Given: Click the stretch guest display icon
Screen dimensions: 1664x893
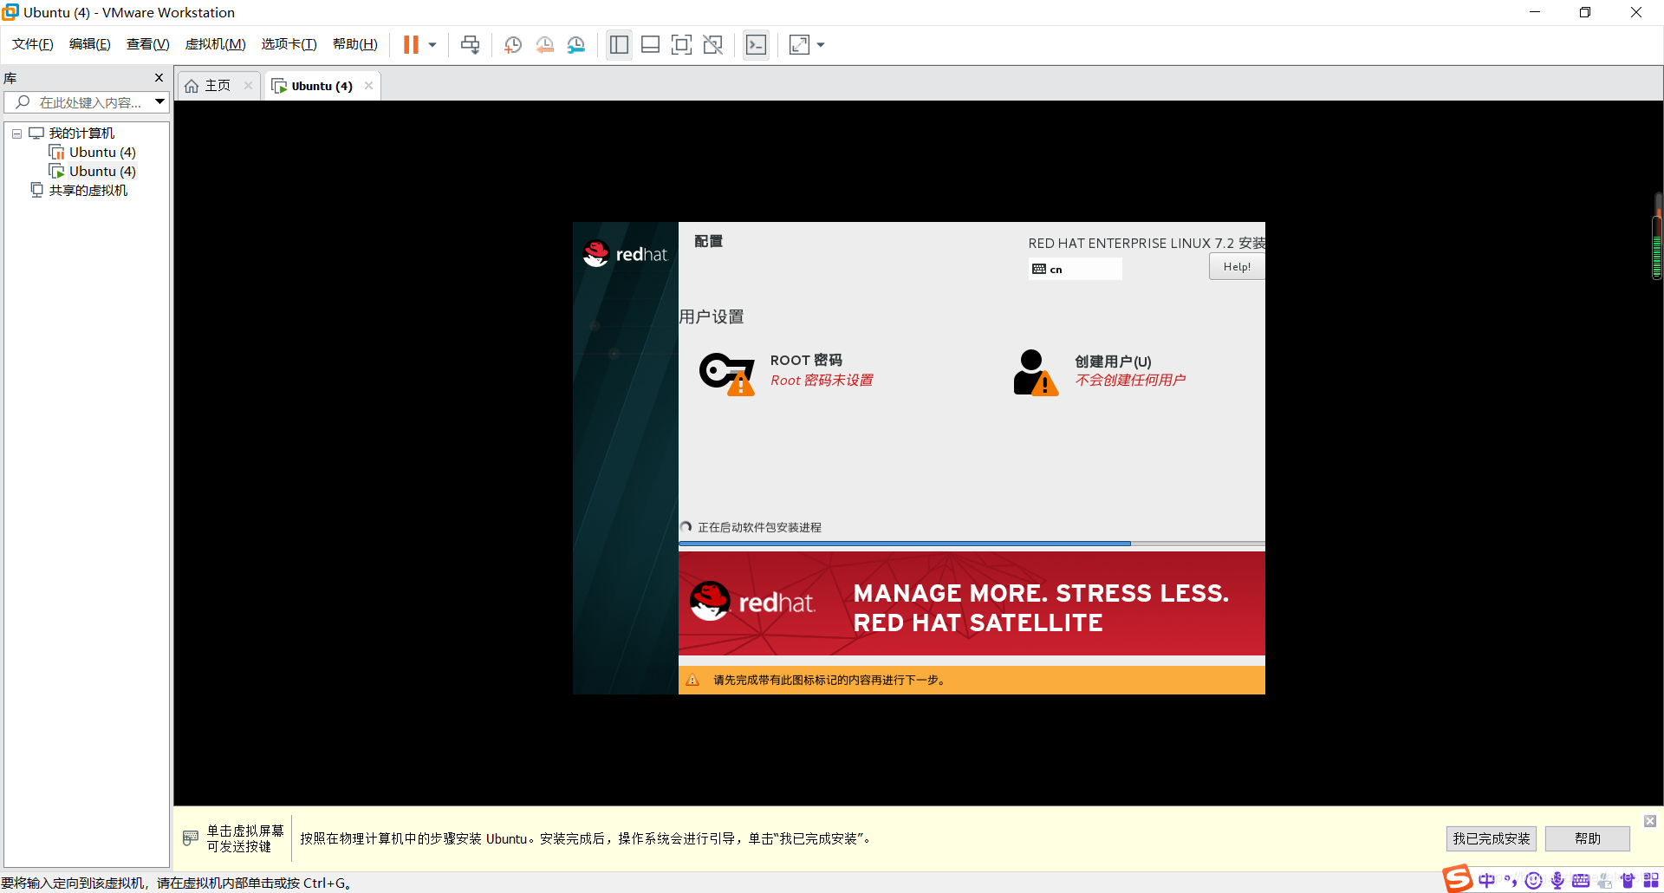Looking at the screenshot, I should [799, 45].
